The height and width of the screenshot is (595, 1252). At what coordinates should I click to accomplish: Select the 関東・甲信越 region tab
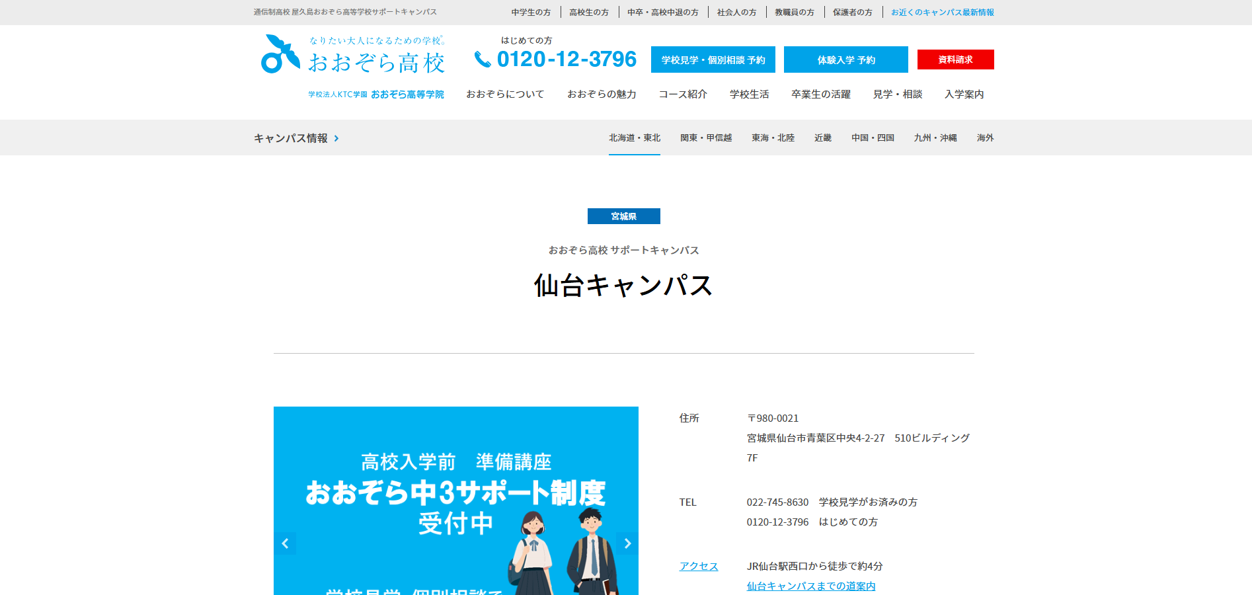(706, 138)
